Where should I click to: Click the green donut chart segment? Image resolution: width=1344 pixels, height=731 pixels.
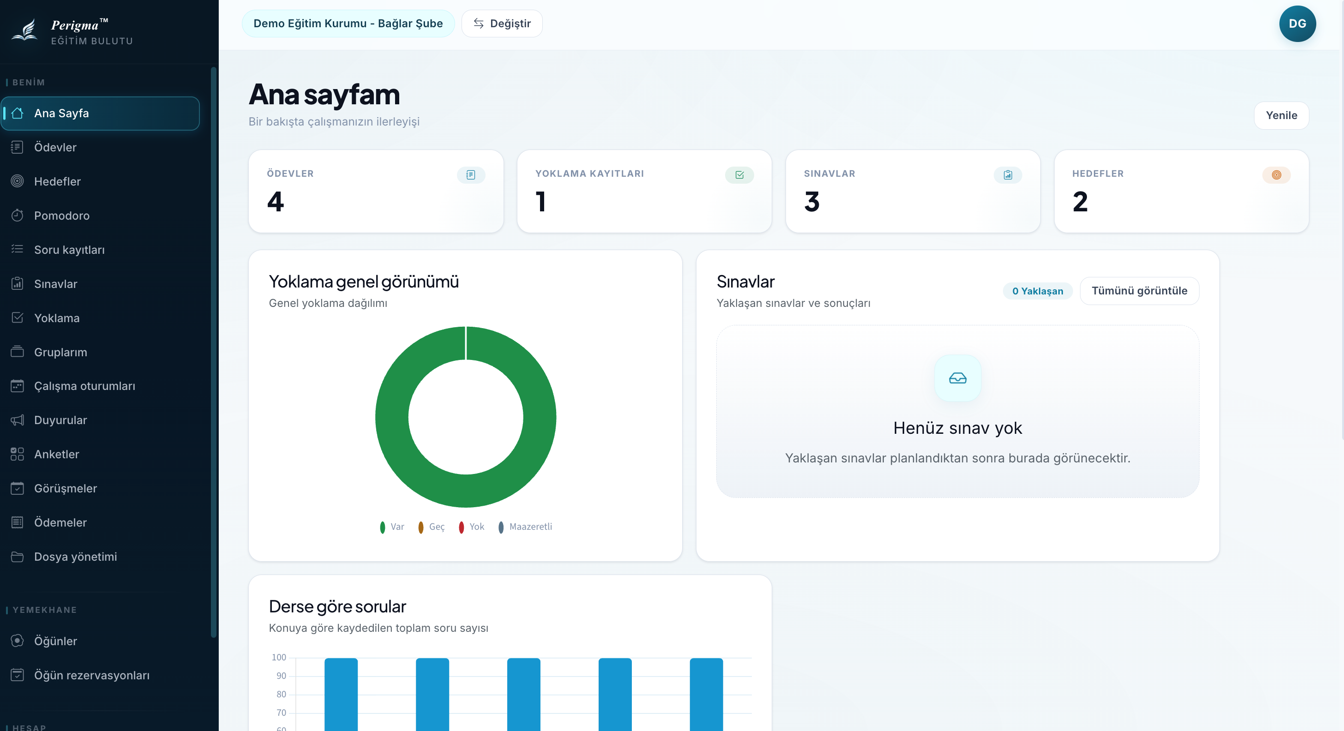pos(540,417)
